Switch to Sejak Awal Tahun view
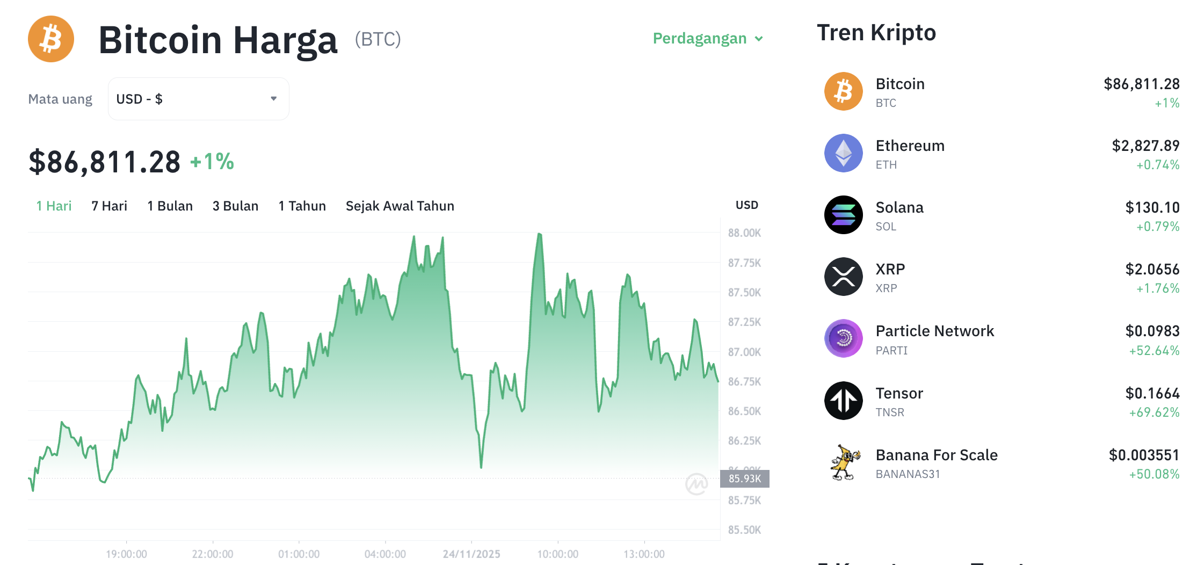Screen dimensions: 1190x565 click(400, 206)
